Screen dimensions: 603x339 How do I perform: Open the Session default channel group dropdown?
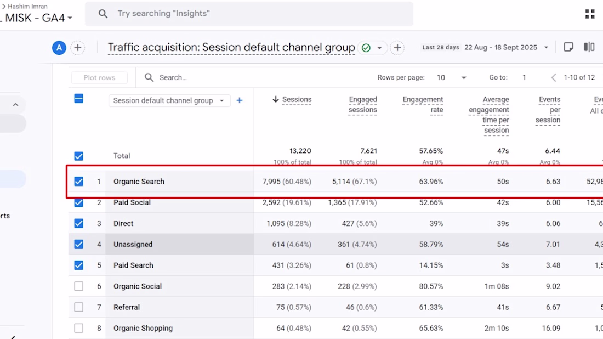pyautogui.click(x=169, y=100)
